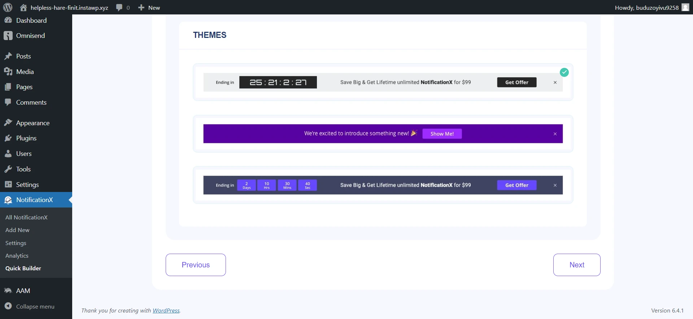Screen dimensions: 693x319
Task: Open helpless-hare-finit.instawp.xyz site link
Action: [x=69, y=8]
